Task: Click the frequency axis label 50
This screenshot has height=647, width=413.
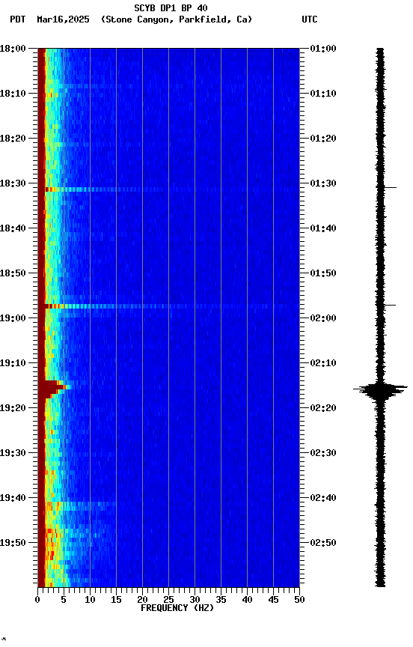Action: coord(299,600)
